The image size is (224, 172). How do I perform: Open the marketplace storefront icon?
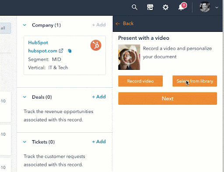tap(150, 7)
